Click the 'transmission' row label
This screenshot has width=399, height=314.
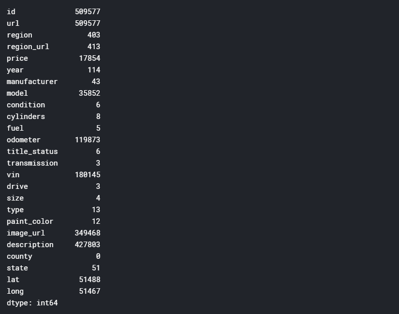pyautogui.click(x=32, y=163)
